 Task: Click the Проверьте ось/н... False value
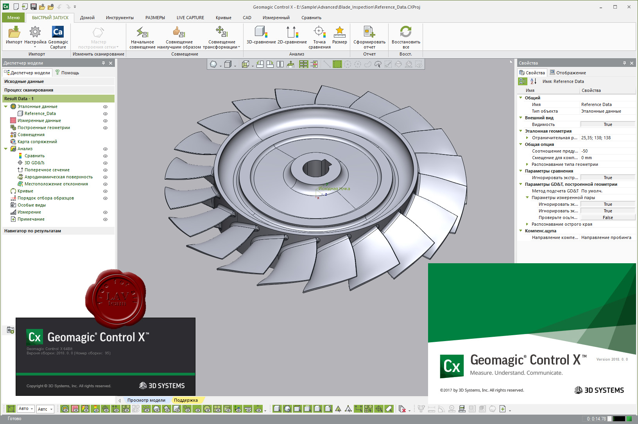[x=608, y=217]
